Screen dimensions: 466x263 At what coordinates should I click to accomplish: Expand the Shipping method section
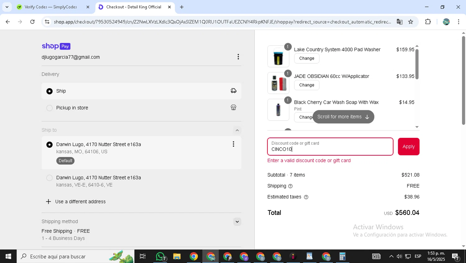point(237,222)
